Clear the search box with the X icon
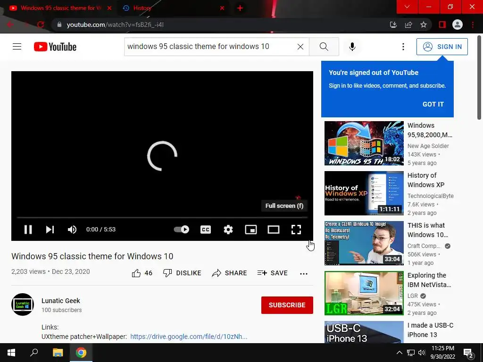The height and width of the screenshot is (362, 483). pyautogui.click(x=300, y=47)
